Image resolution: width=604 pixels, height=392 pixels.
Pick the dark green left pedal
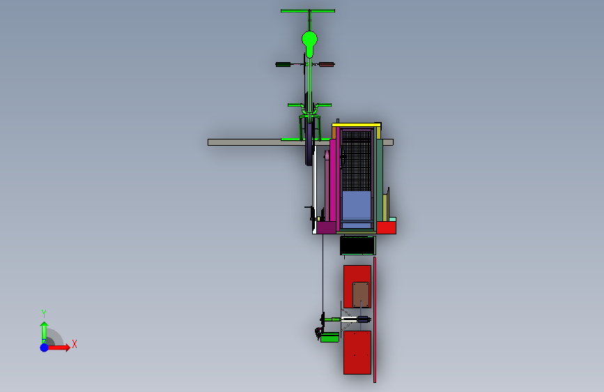coord(283,64)
